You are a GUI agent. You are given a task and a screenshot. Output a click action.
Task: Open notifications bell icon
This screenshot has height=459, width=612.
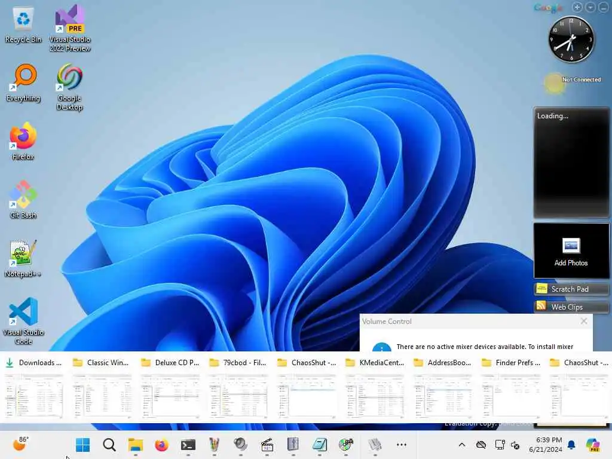coord(571,445)
